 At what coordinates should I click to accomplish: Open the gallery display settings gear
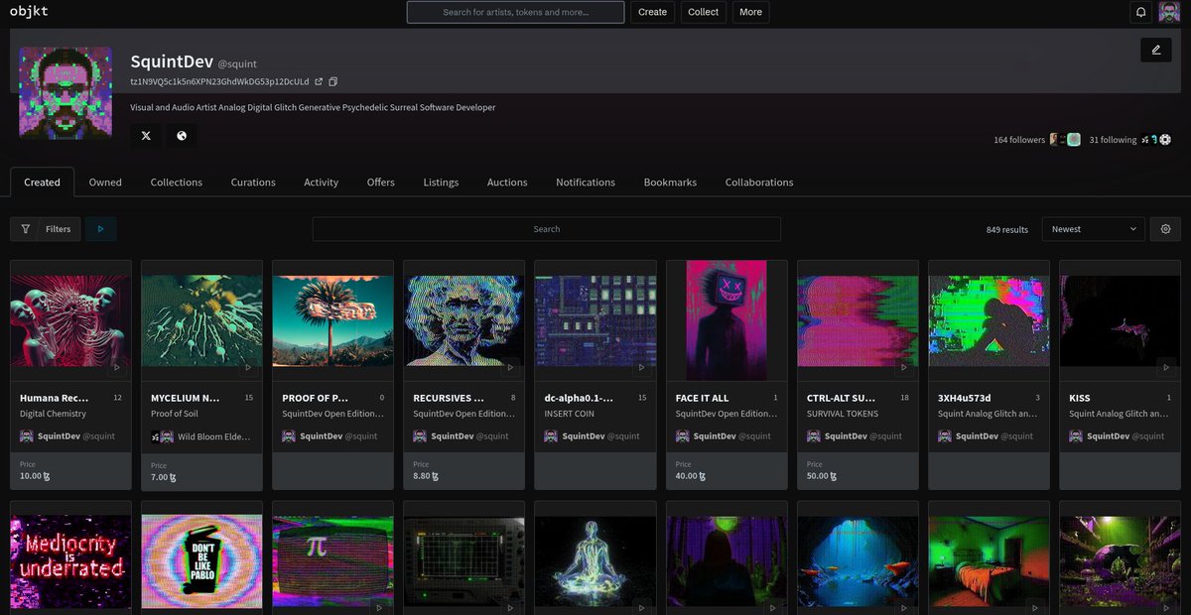pyautogui.click(x=1165, y=229)
